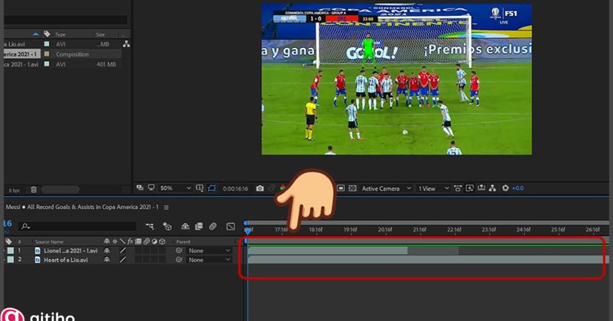Take a snapshot with the camera icon
Viewport: 613px width, 321px height.
point(260,188)
